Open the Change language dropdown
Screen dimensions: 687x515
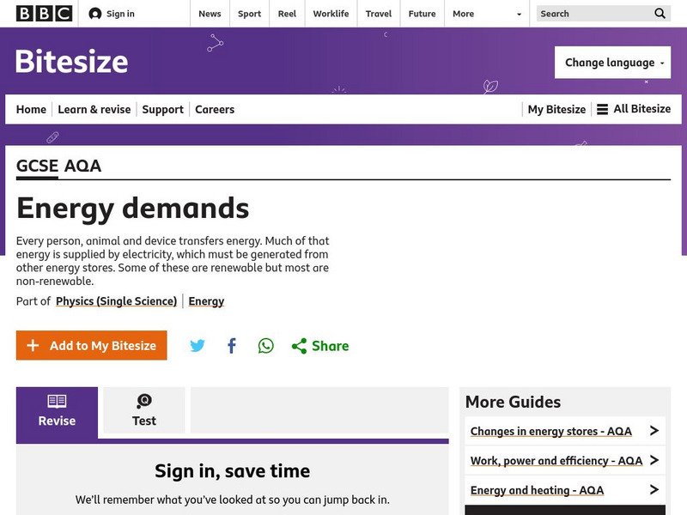(612, 62)
